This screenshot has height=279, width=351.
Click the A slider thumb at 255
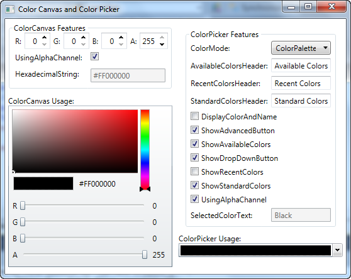pyautogui.click(x=145, y=254)
